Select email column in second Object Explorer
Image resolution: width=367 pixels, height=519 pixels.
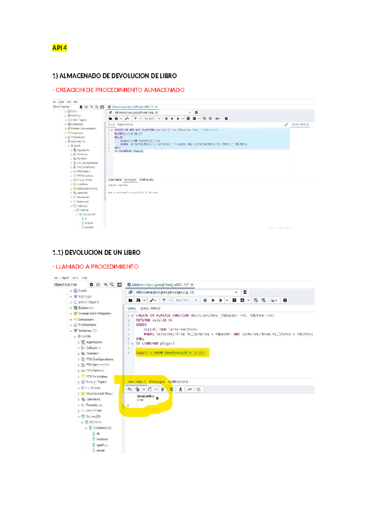101,450
